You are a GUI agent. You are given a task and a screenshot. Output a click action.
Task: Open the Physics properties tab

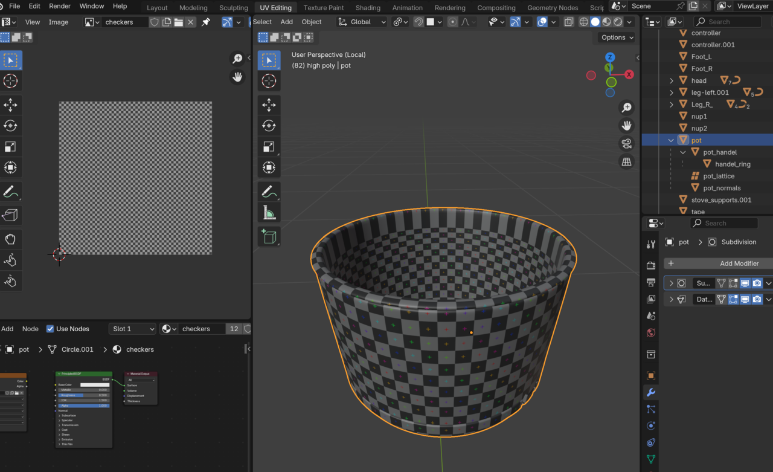[x=651, y=426]
